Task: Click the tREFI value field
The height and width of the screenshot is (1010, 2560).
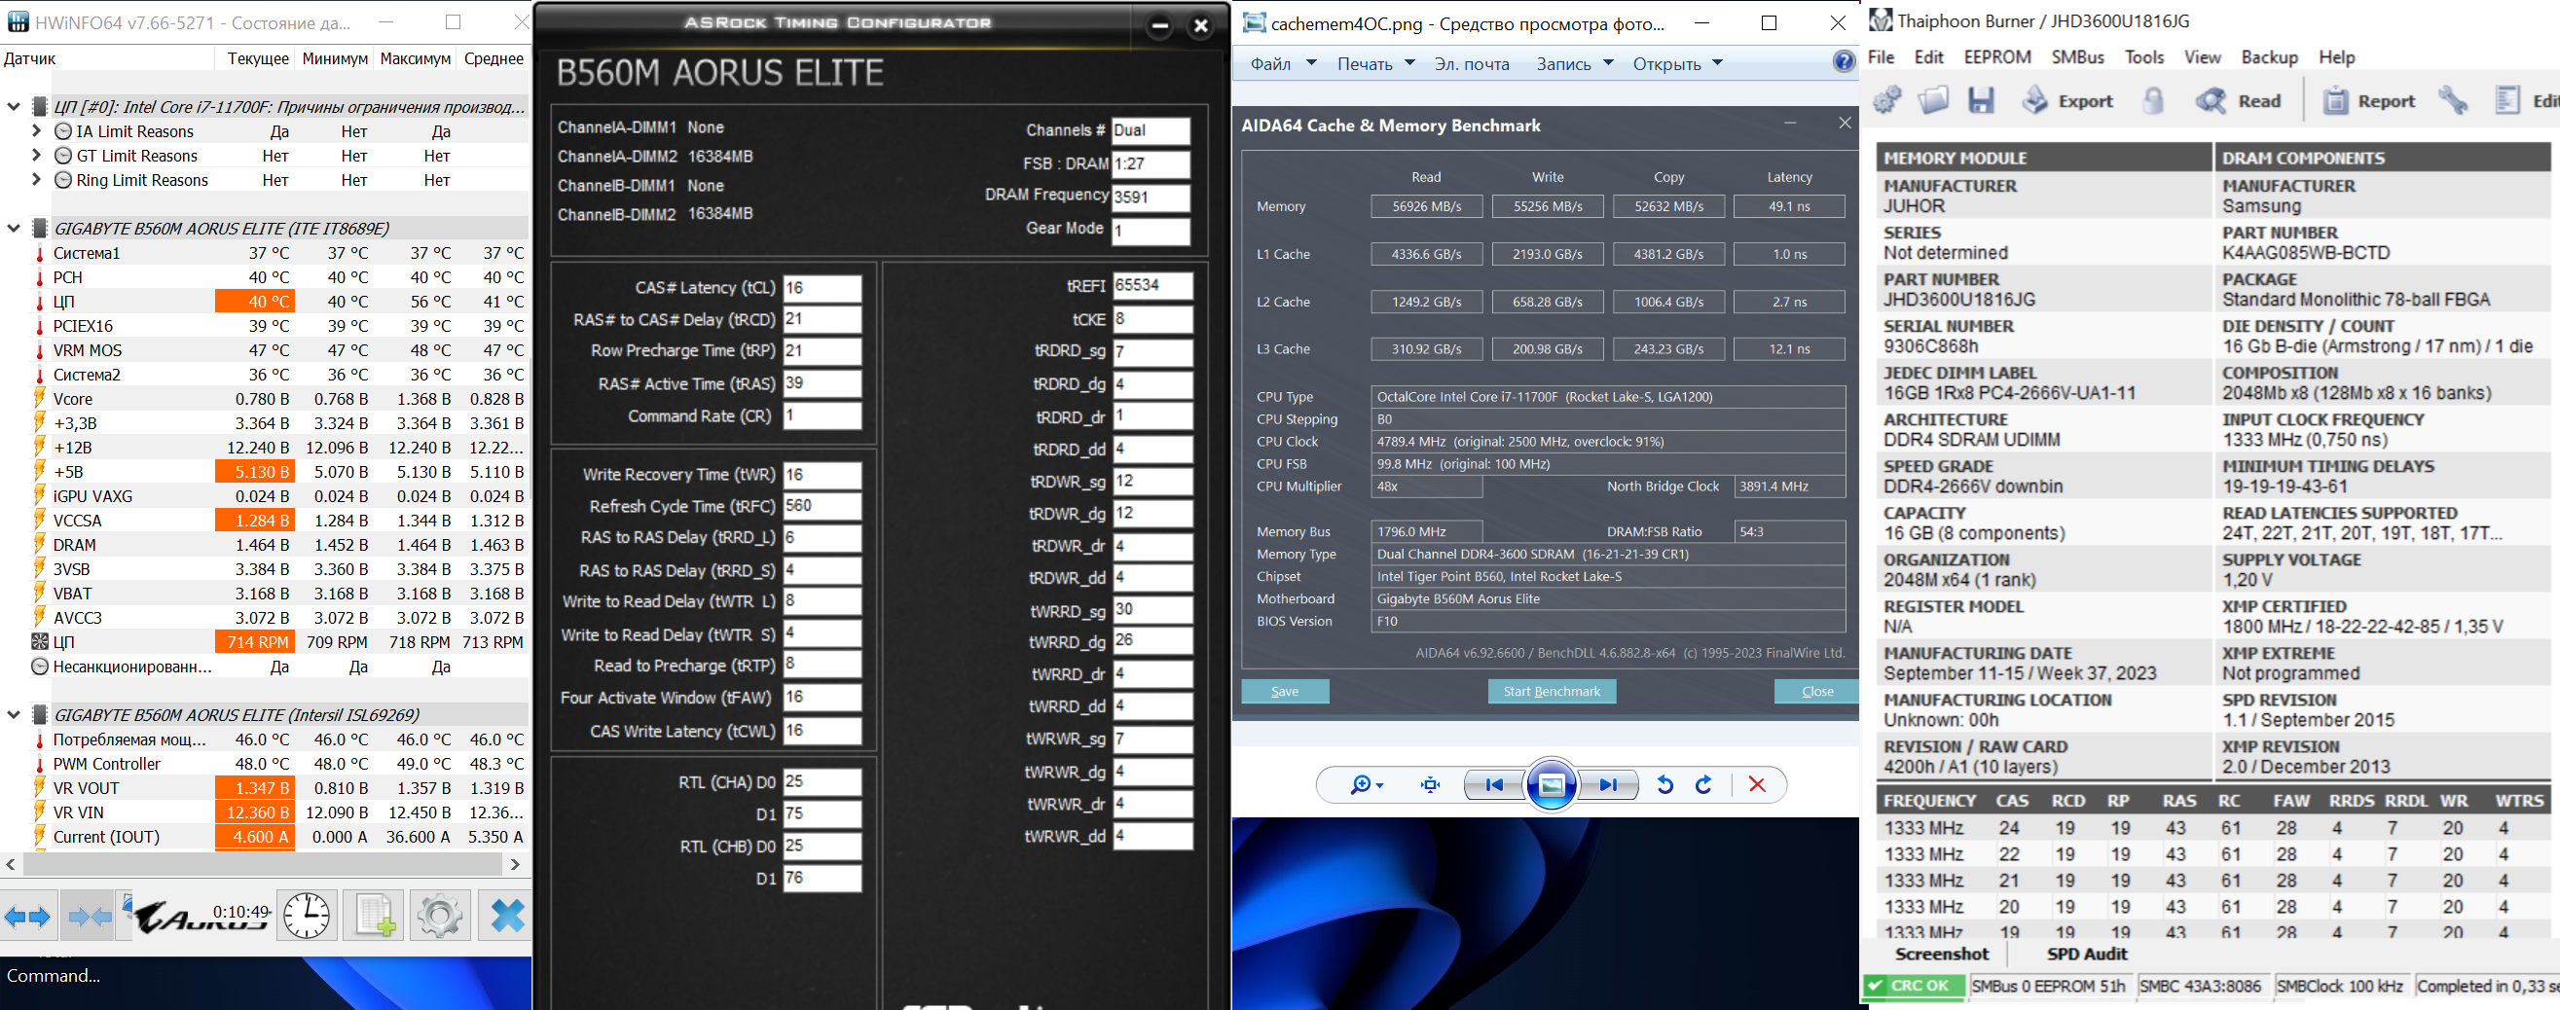Action: (x=1152, y=286)
